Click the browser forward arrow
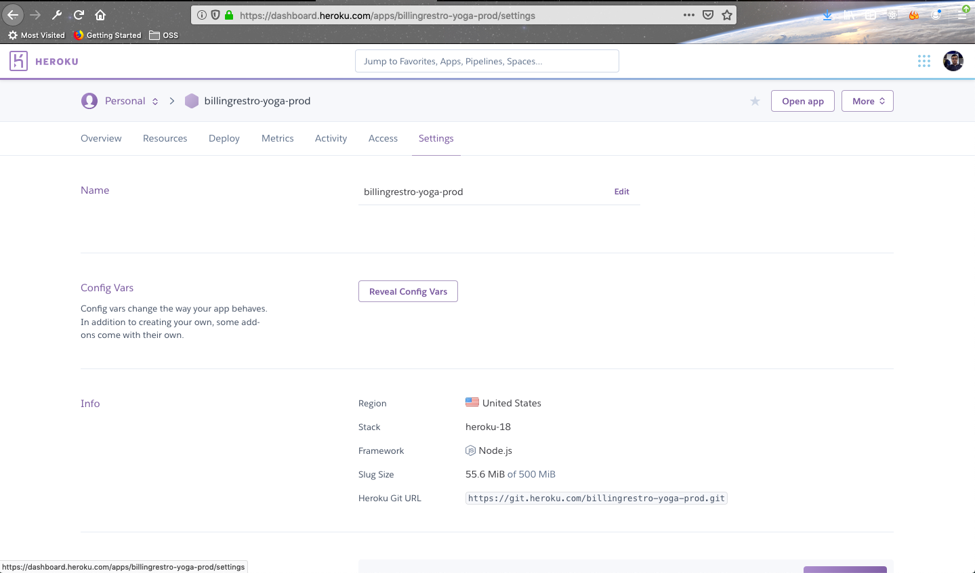Image resolution: width=975 pixels, height=573 pixels. click(35, 14)
